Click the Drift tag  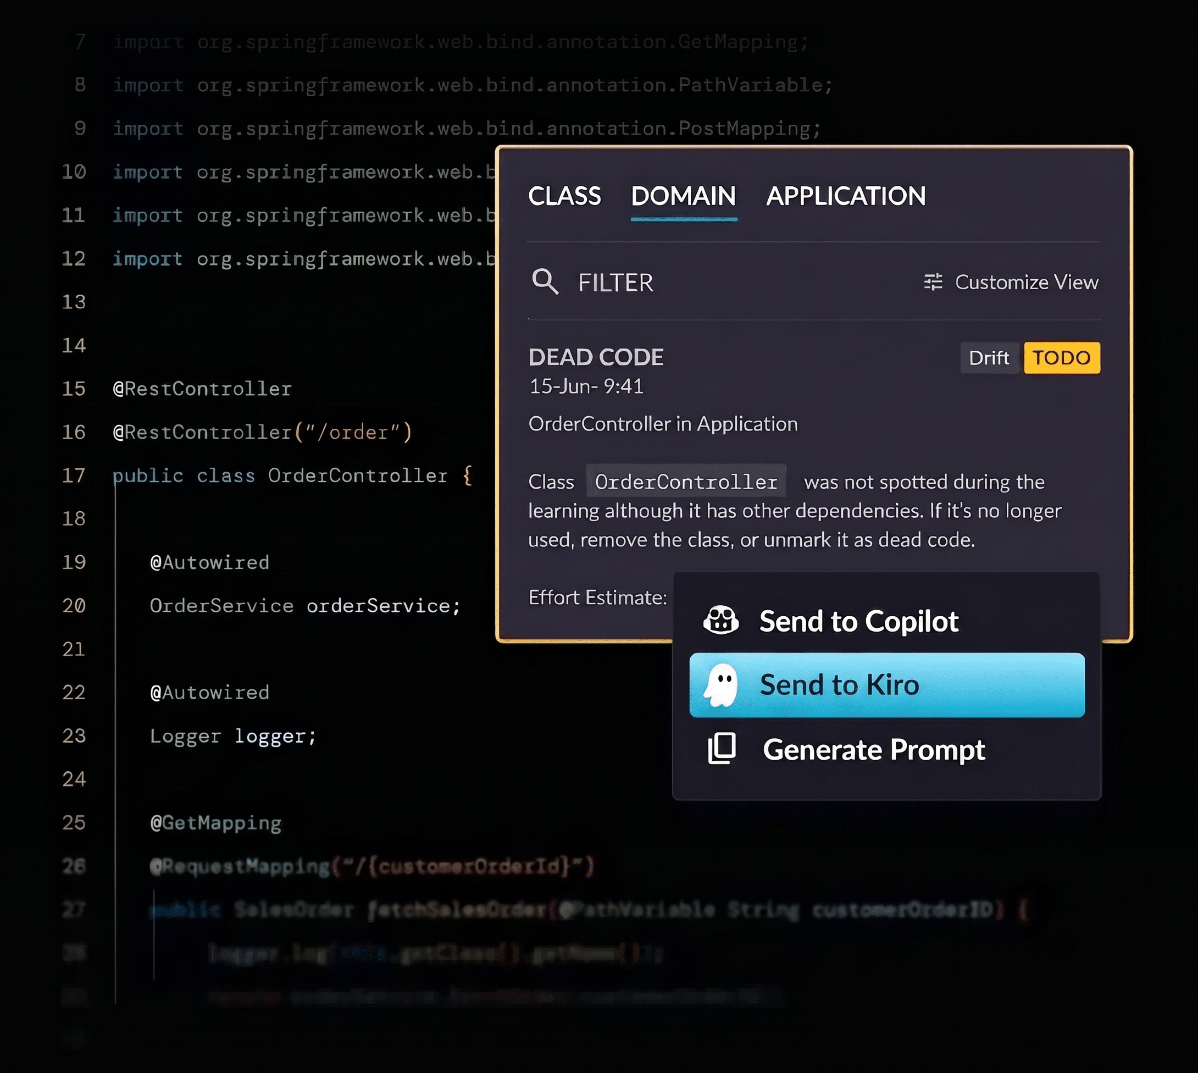coord(989,358)
